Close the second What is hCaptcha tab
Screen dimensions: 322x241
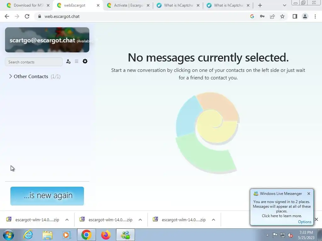248,5
